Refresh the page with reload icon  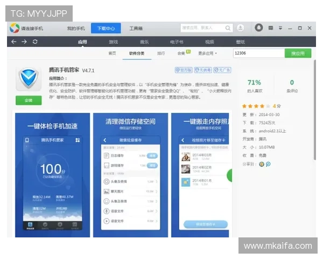(35, 42)
